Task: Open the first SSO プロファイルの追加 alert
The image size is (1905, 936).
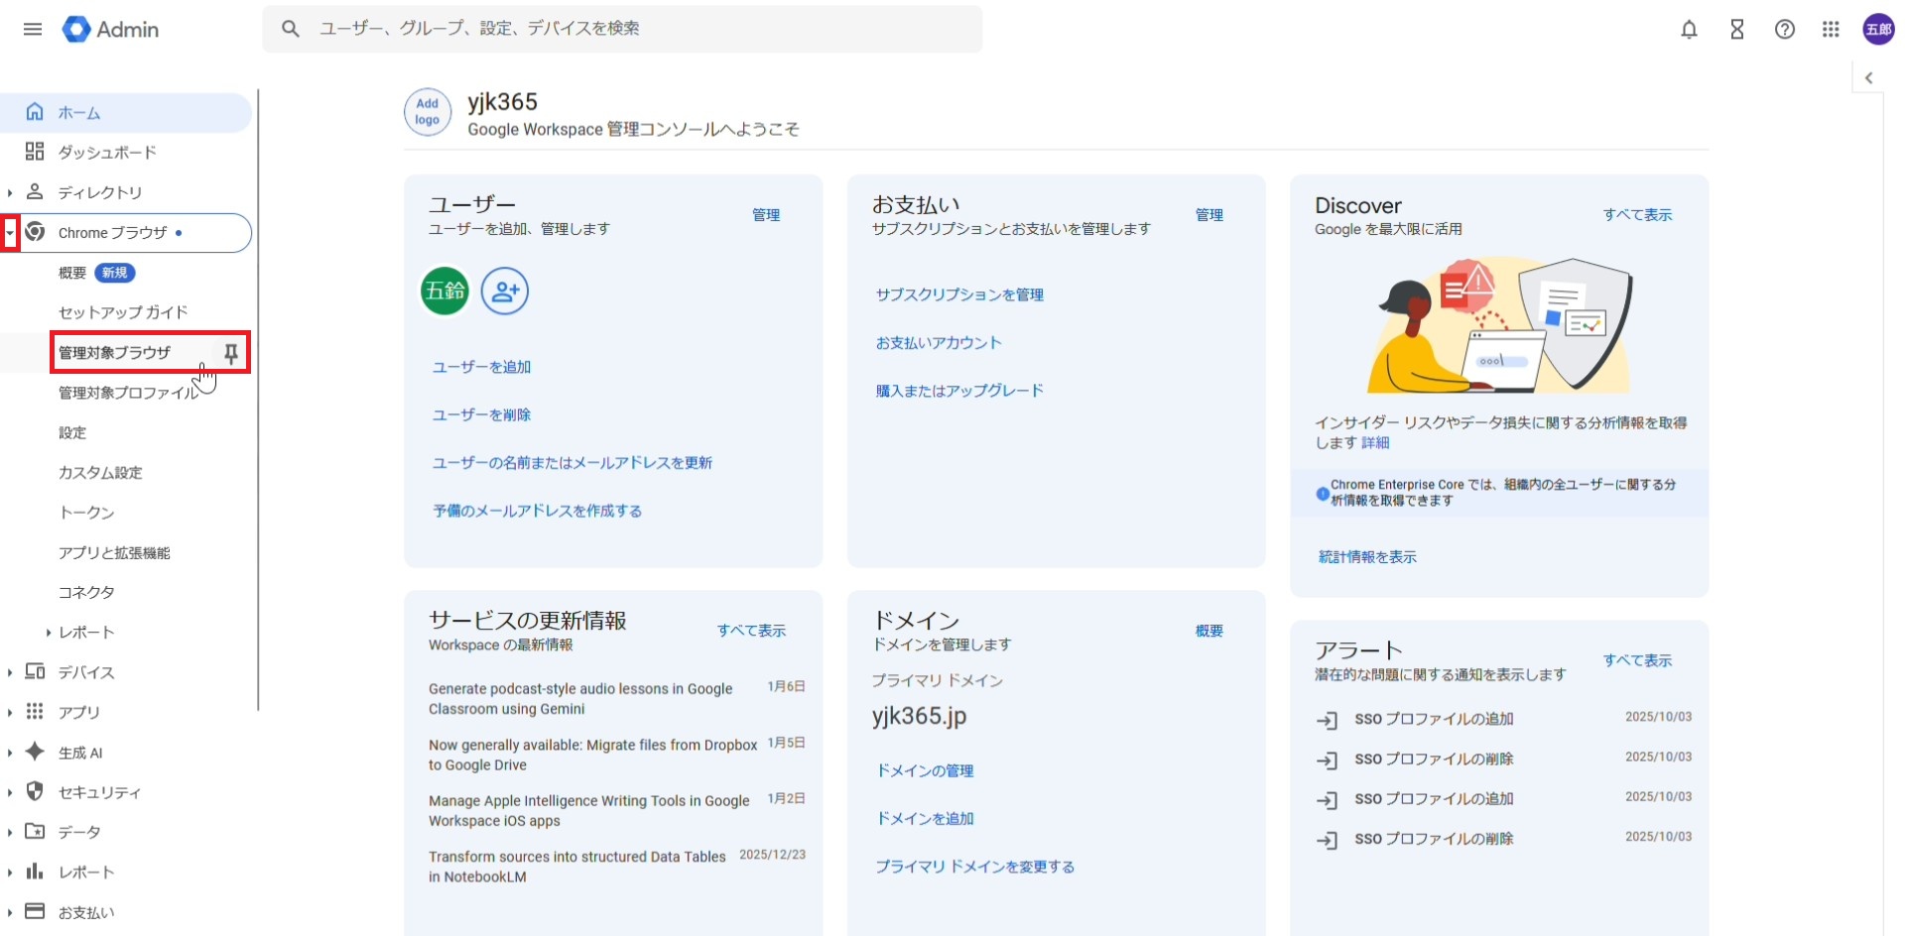Action: coord(1433,719)
